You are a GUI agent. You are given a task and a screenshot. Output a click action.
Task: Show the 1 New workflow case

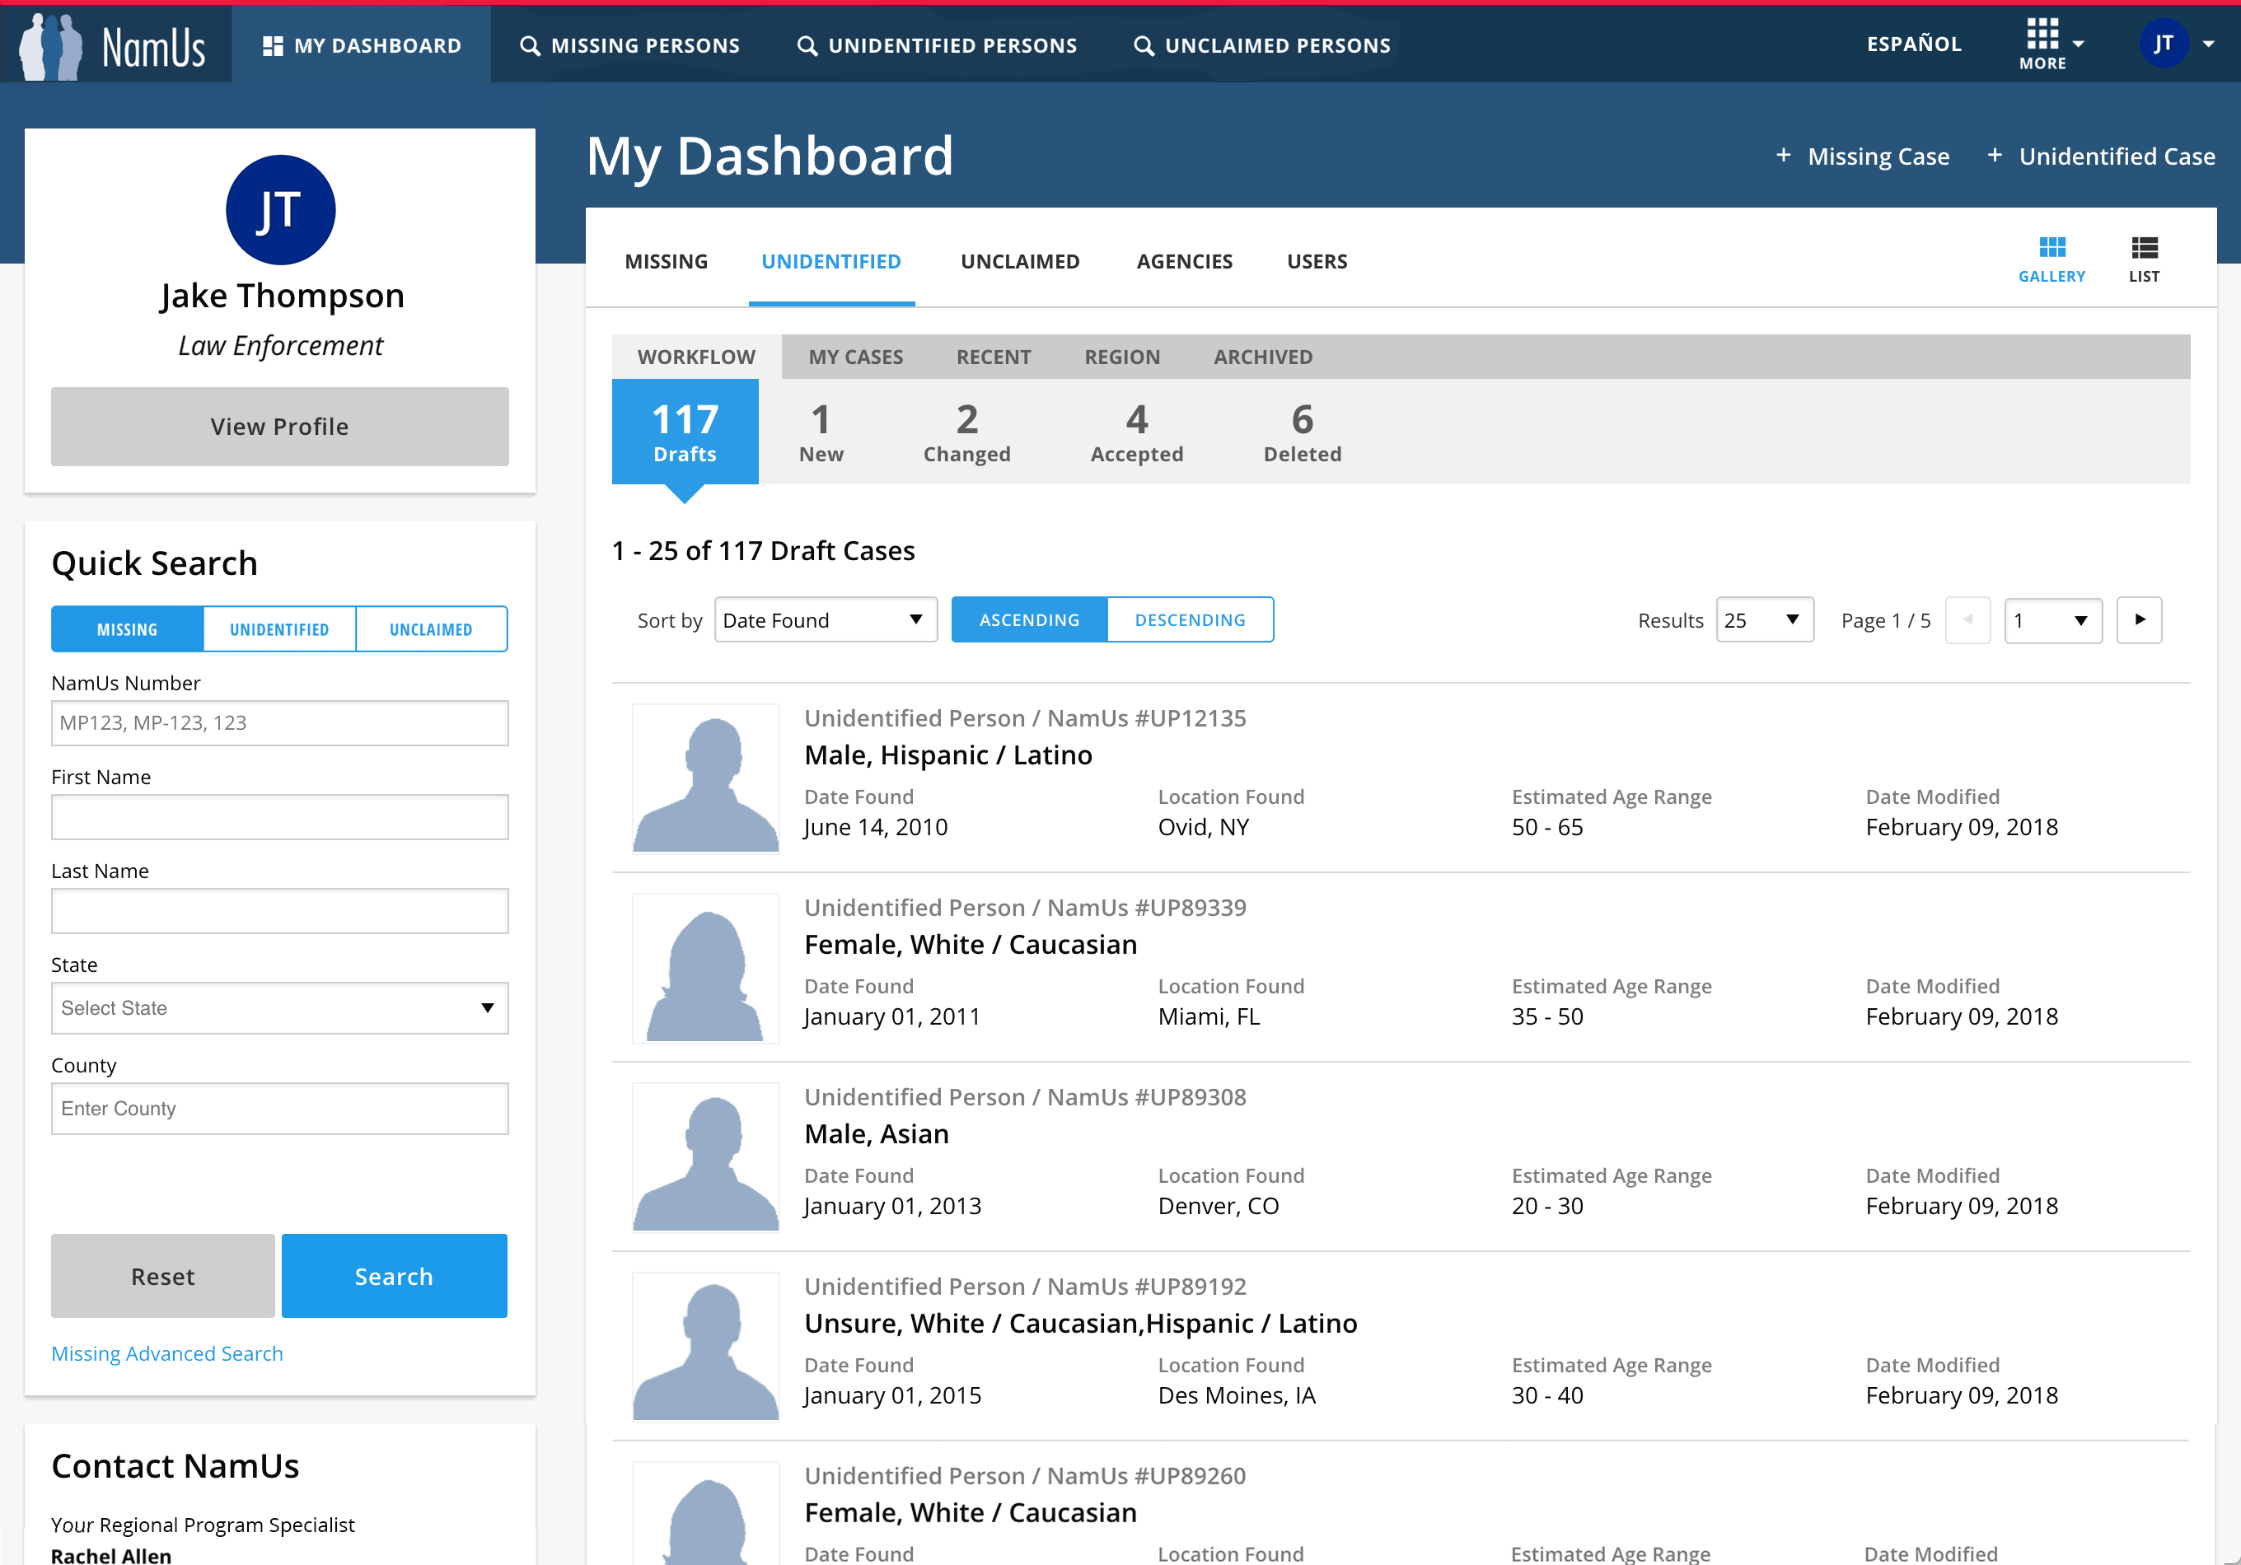pyautogui.click(x=821, y=432)
